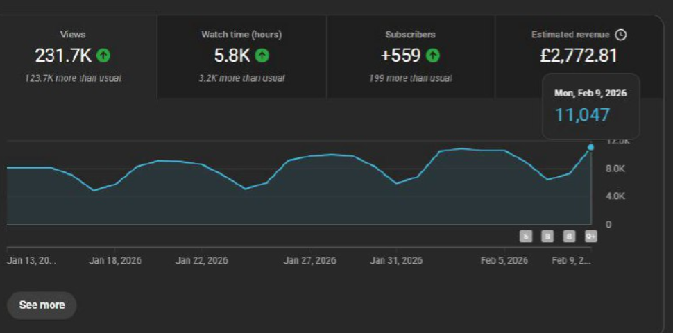
Task: Click the green up arrow beside +559
Action: click(x=432, y=55)
